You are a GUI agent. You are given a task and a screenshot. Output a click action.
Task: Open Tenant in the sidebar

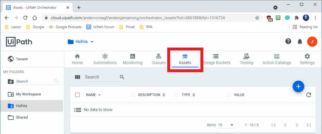32,59
